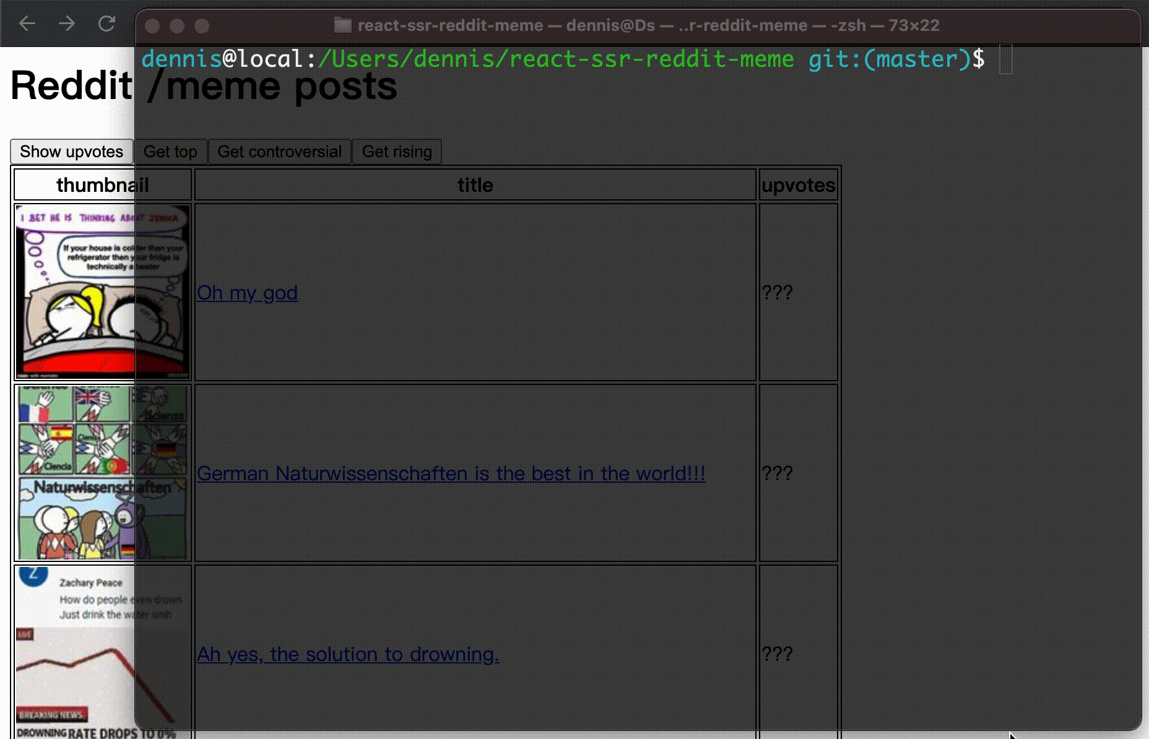1149x739 pixels.
Task: Go back using the browser back arrow
Action: point(27,24)
